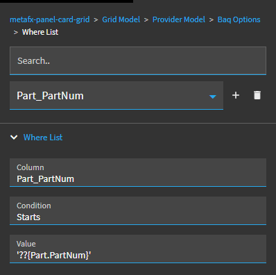Edit the Value field '??{Part.PartNum}'

[138, 249]
